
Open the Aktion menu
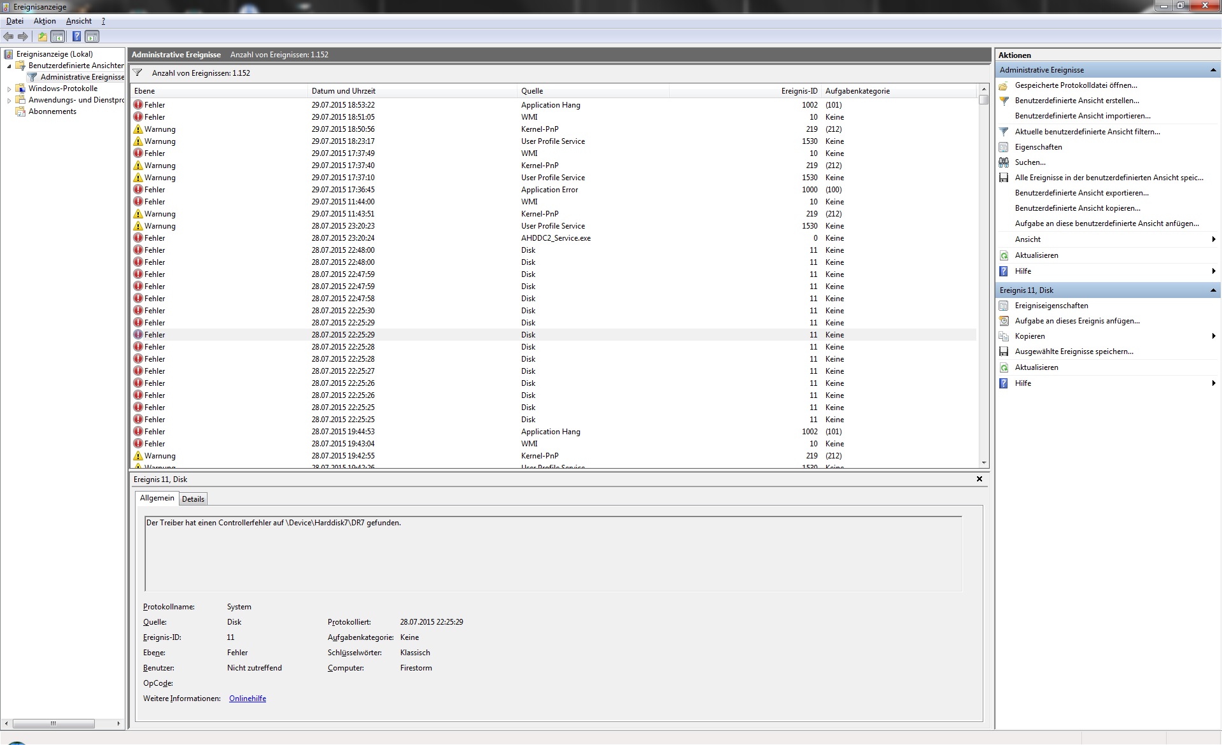tap(45, 21)
